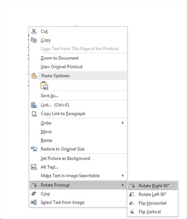Click the Crop tool icon

click(x=34, y=194)
